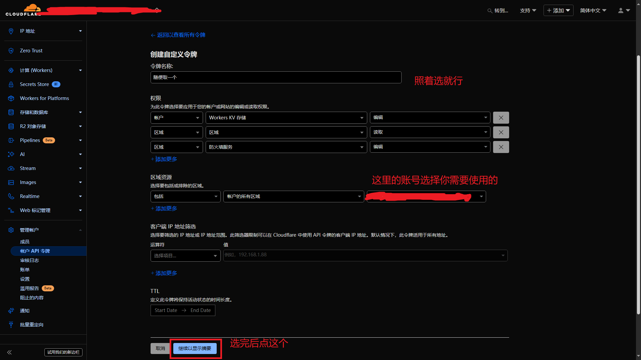
Task: Open the 运算符 operator select dropdown
Action: point(185,256)
